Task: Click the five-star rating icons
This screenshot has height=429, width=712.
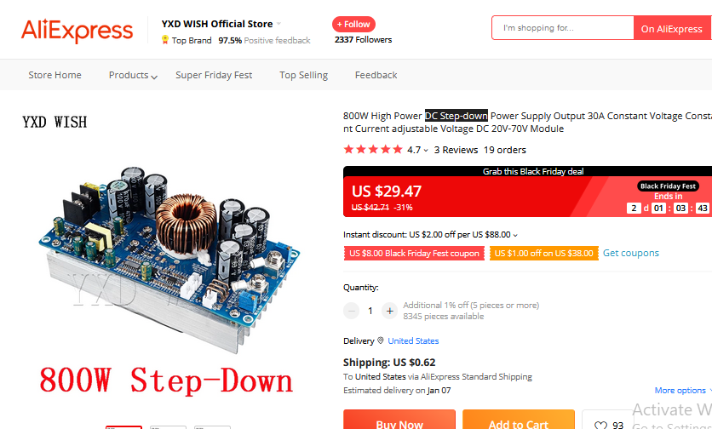Action: tap(373, 149)
